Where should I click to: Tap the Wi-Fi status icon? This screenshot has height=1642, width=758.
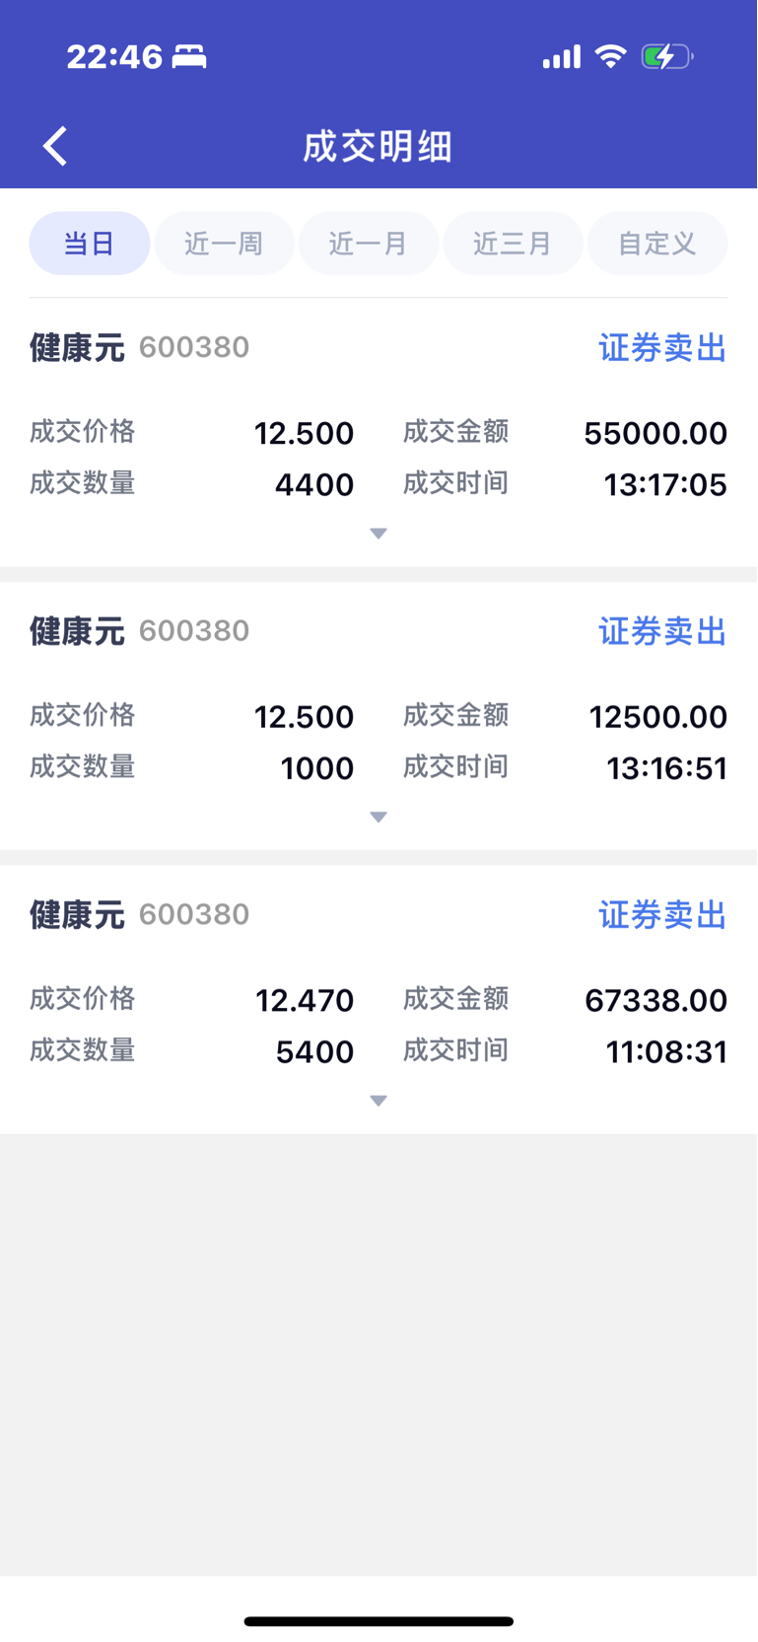click(611, 56)
